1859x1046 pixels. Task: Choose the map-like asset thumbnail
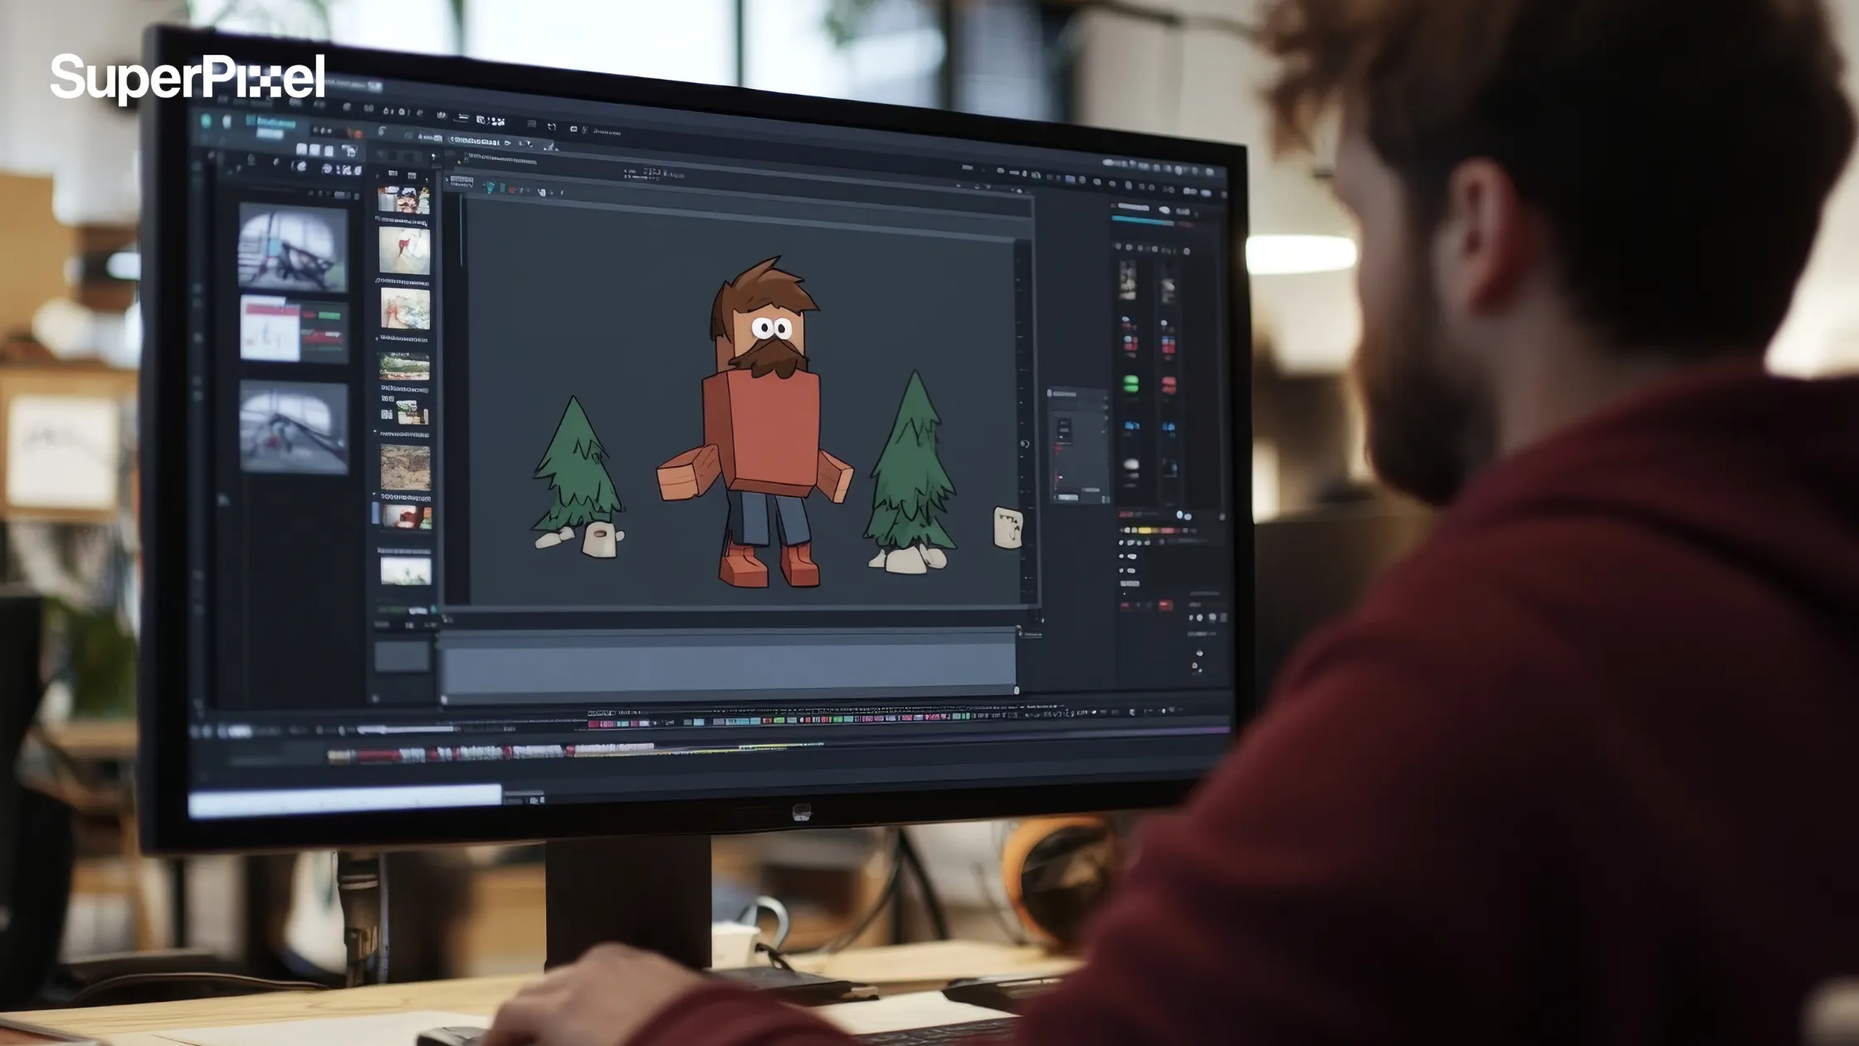[x=405, y=309]
